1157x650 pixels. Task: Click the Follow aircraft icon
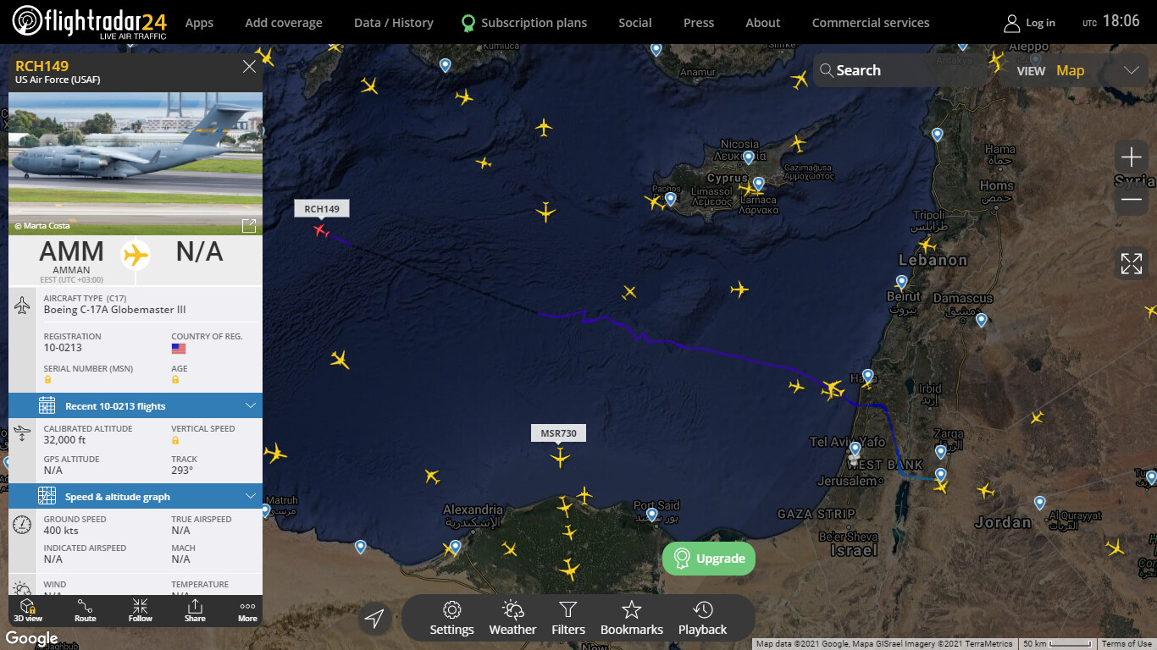(x=141, y=610)
